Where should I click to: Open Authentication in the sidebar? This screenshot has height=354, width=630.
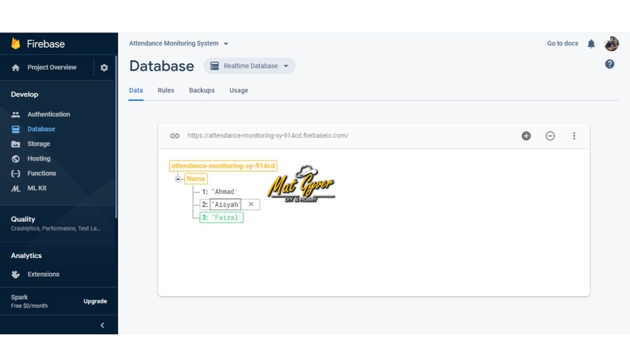coord(49,114)
